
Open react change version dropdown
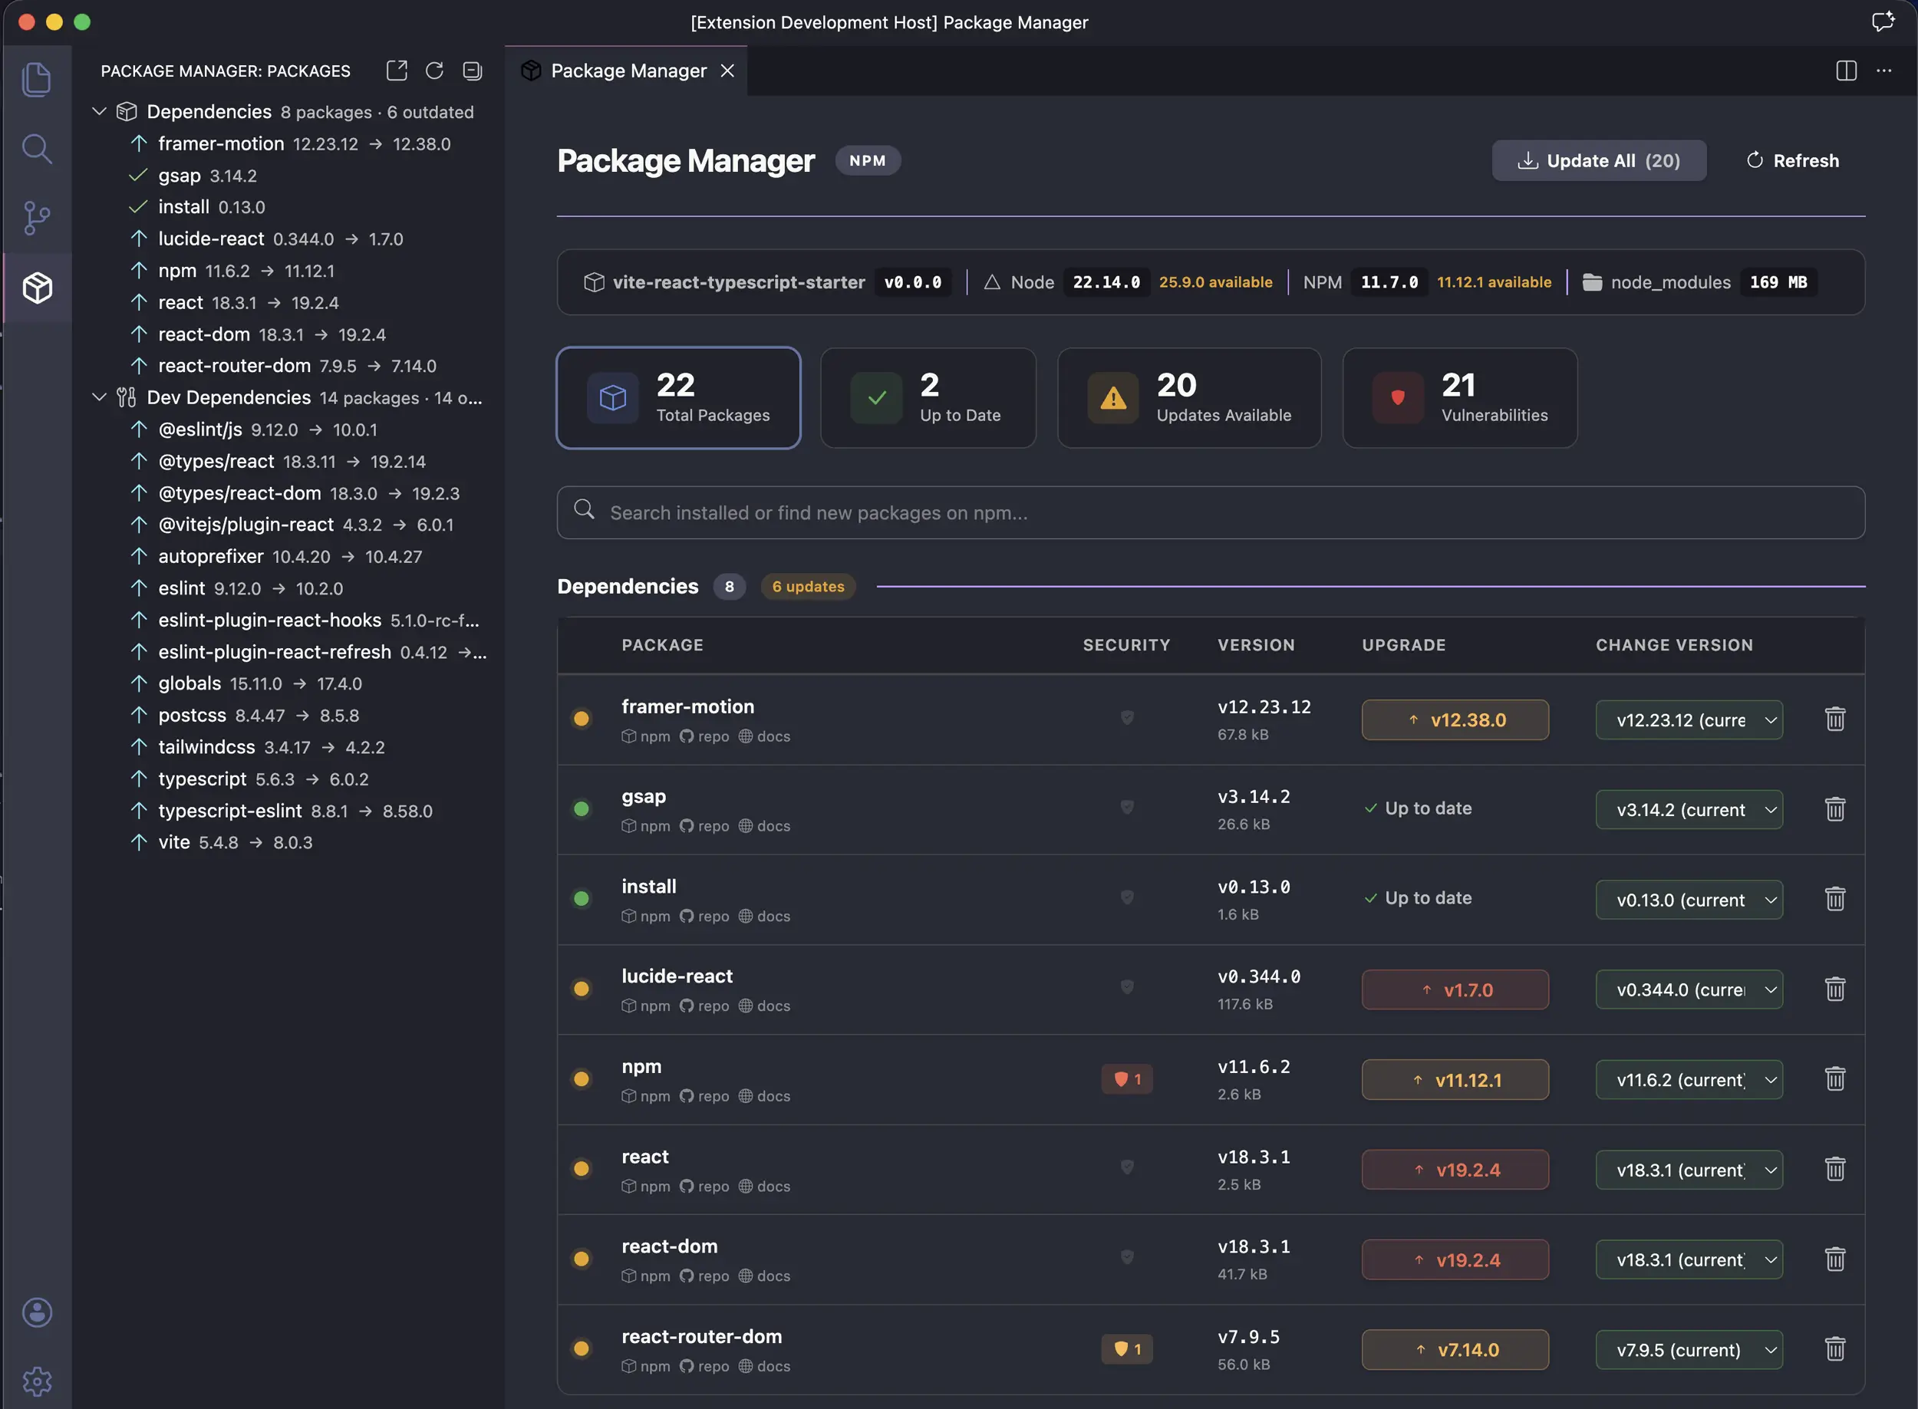coord(1689,1170)
